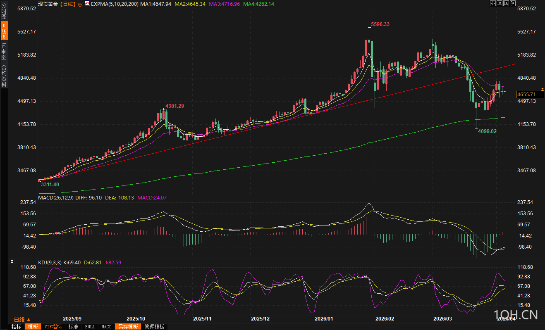This screenshot has width=545, height=330.
Task: Click the EXPMA indicator chart icon
Action: 87,4
